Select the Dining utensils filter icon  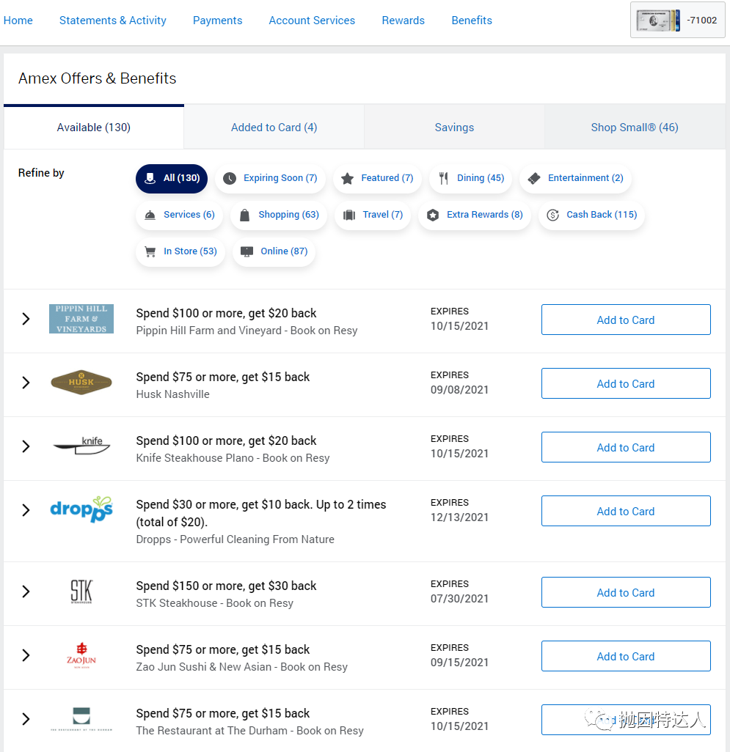tap(443, 178)
